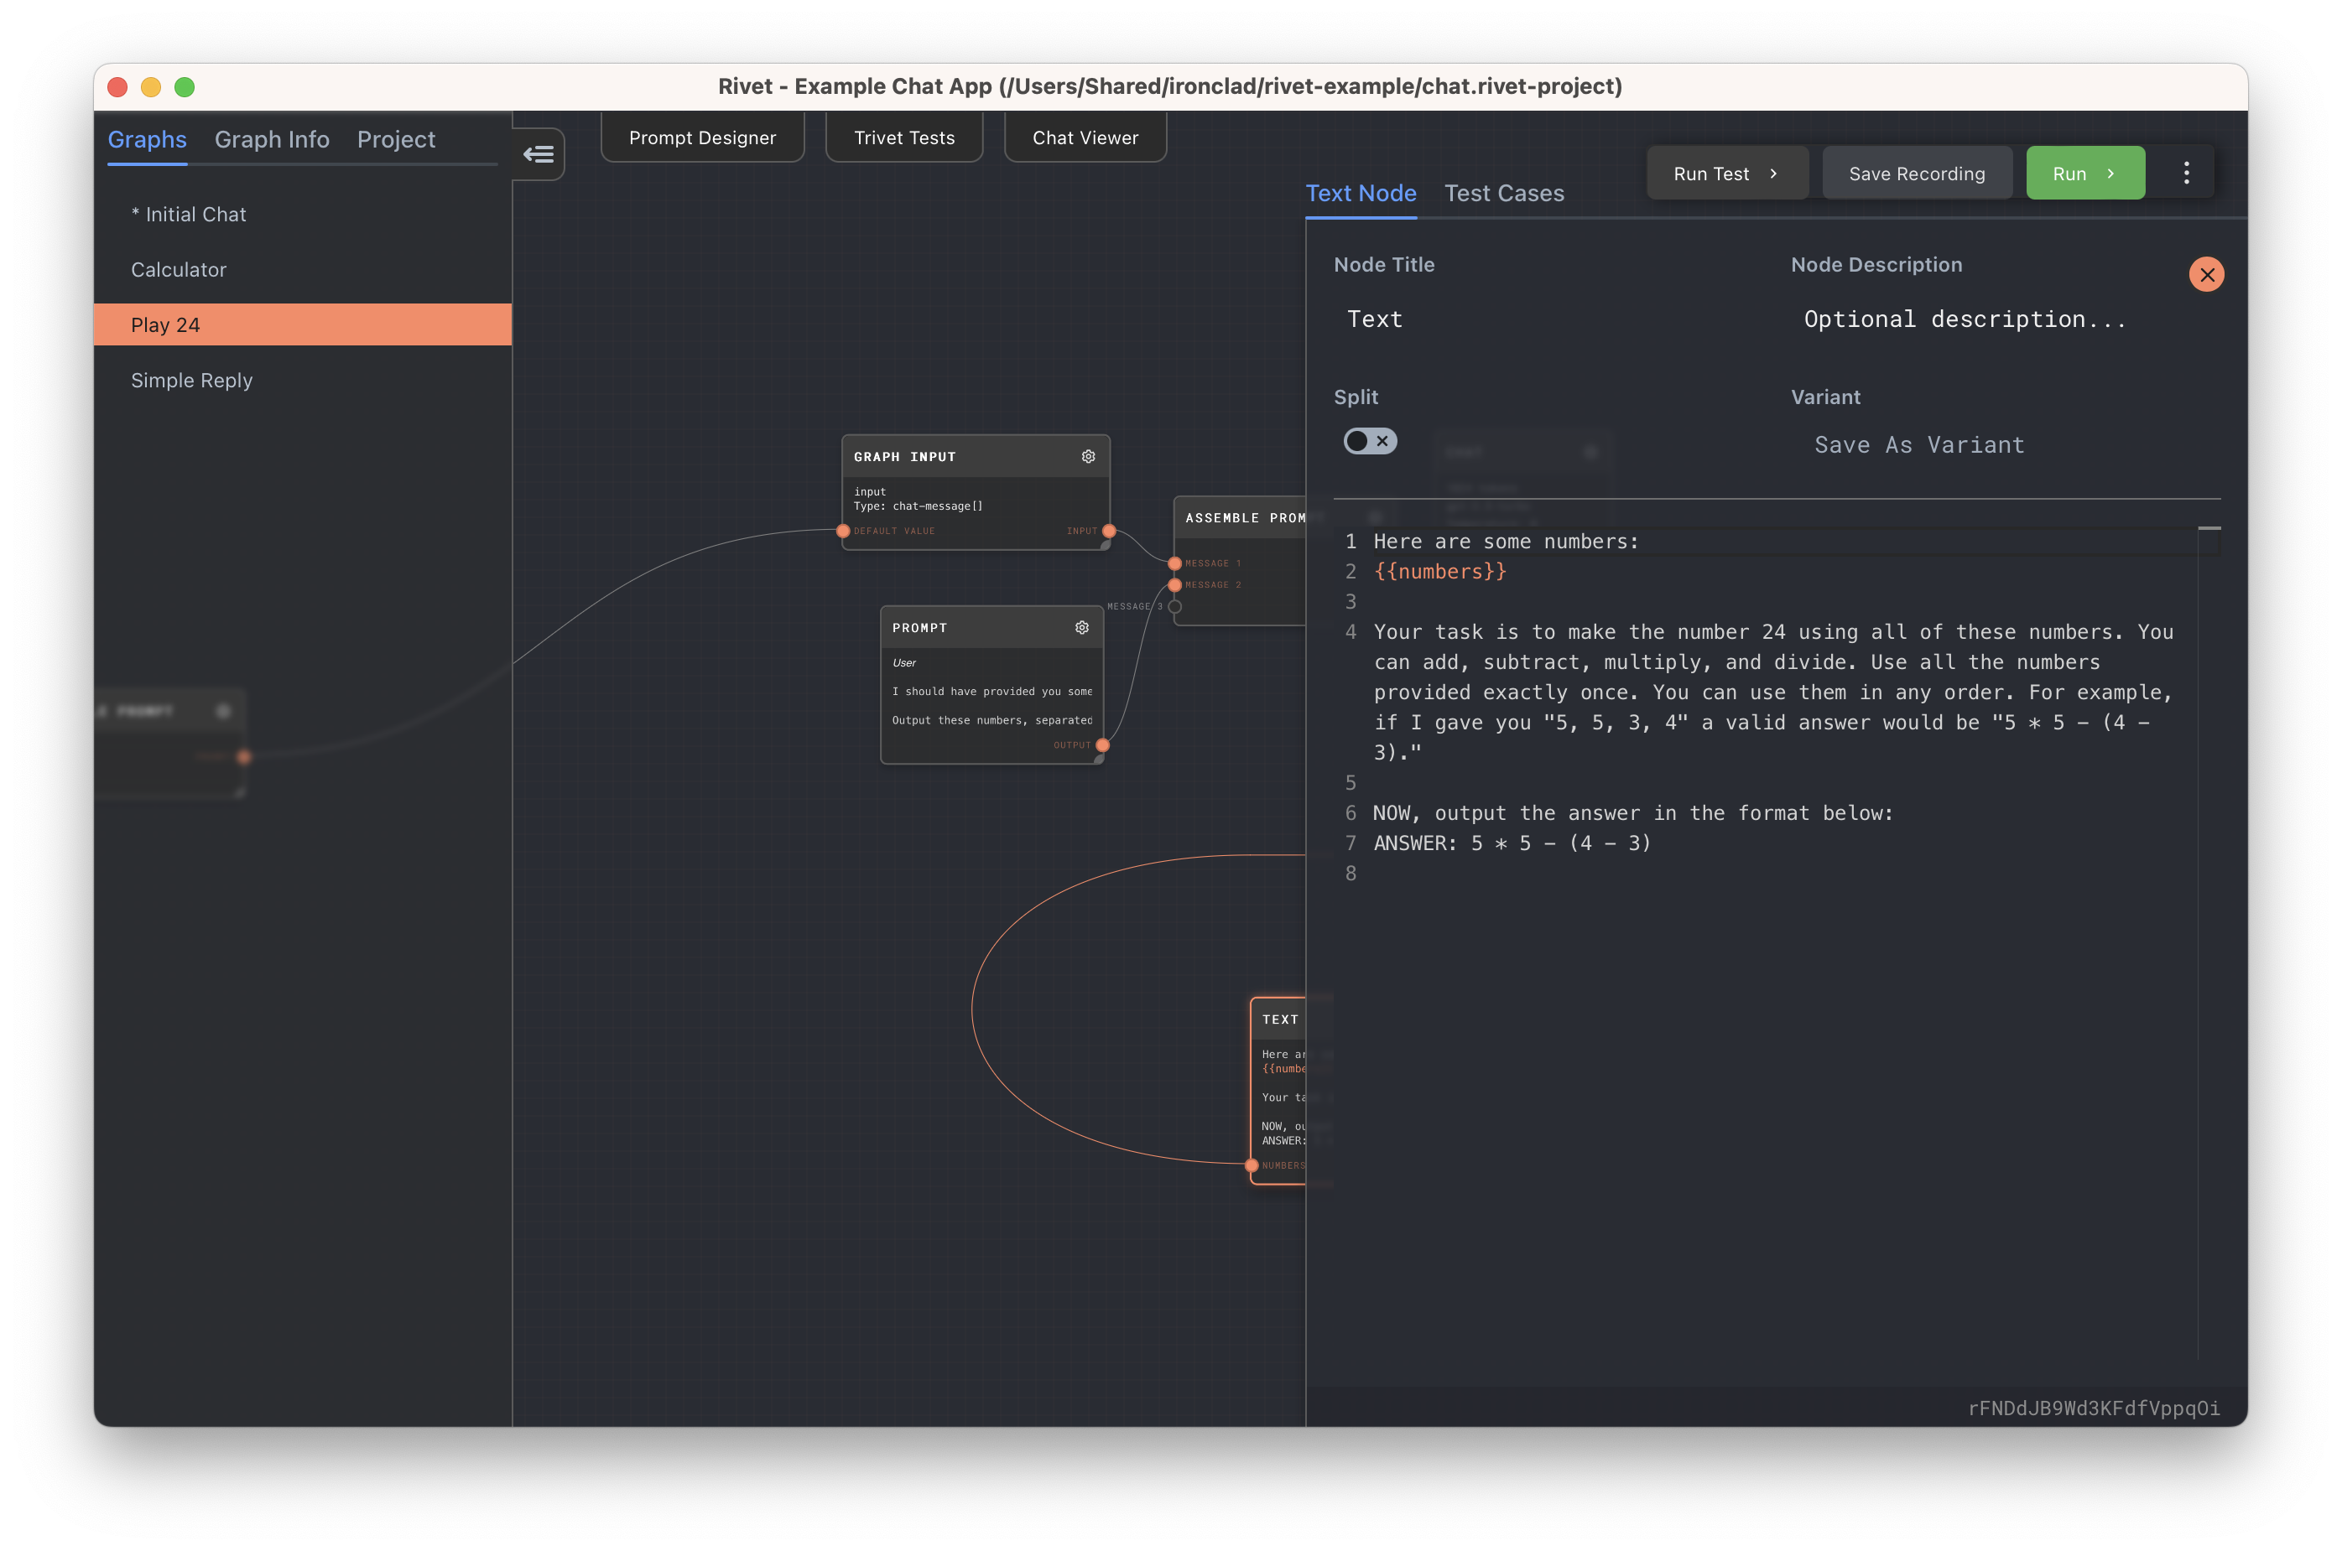Select the Prompt node header
2342x1551 pixels.
(x=991, y=628)
